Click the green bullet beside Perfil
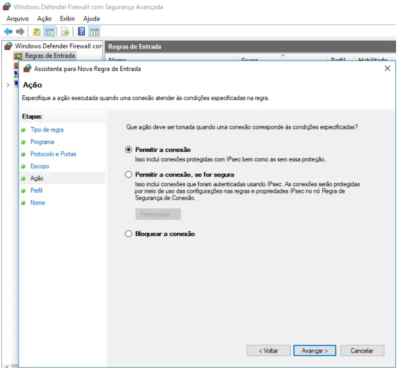This screenshot has width=398, height=371. 23,191
